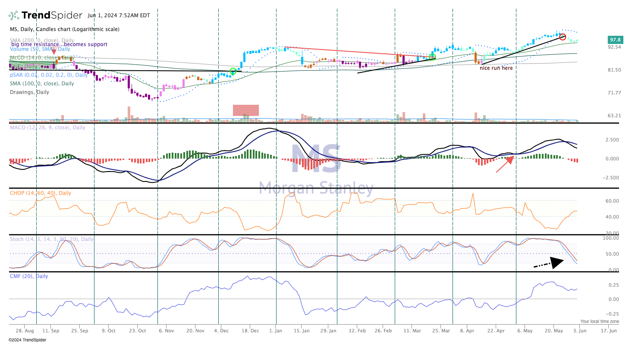Click the 60.00 CHOP axis value

(x=613, y=201)
